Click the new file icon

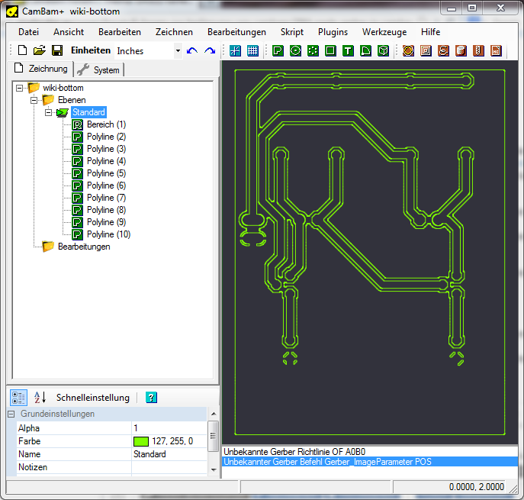22,50
